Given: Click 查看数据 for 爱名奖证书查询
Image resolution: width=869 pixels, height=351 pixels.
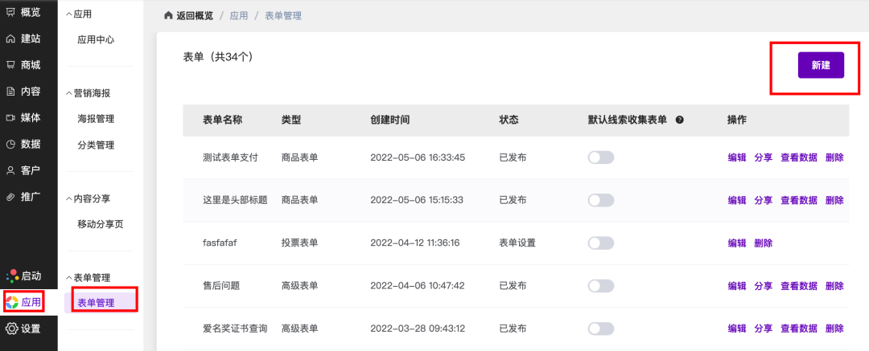Looking at the screenshot, I should [798, 329].
